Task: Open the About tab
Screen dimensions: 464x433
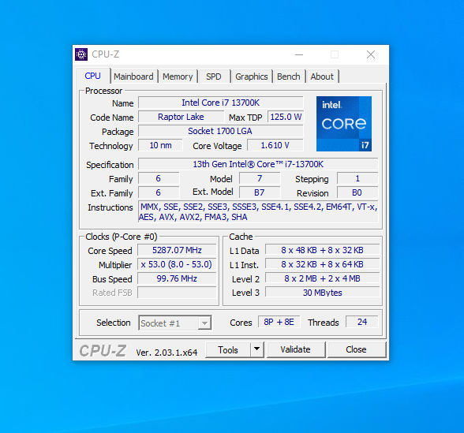Action: tap(322, 77)
